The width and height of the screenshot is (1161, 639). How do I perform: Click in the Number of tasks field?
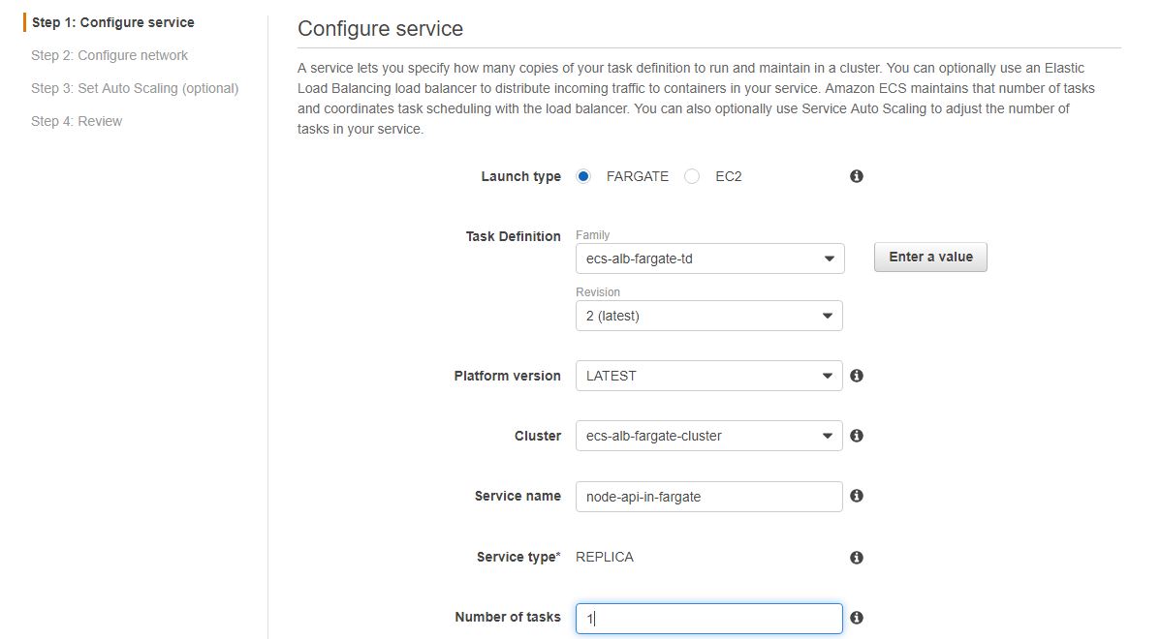pyautogui.click(x=709, y=619)
